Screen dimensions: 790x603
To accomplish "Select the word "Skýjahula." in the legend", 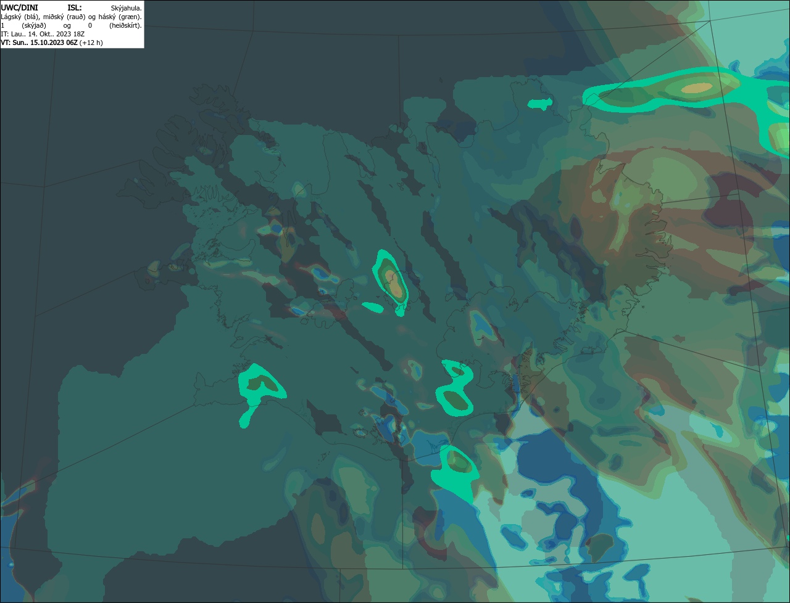I will (x=126, y=8).
